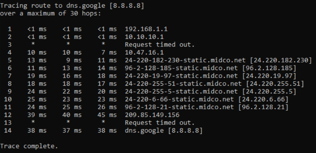Click the bracketed IP [96.2.128.21]
The height and width of the screenshot is (153, 316).
(x=263, y=107)
